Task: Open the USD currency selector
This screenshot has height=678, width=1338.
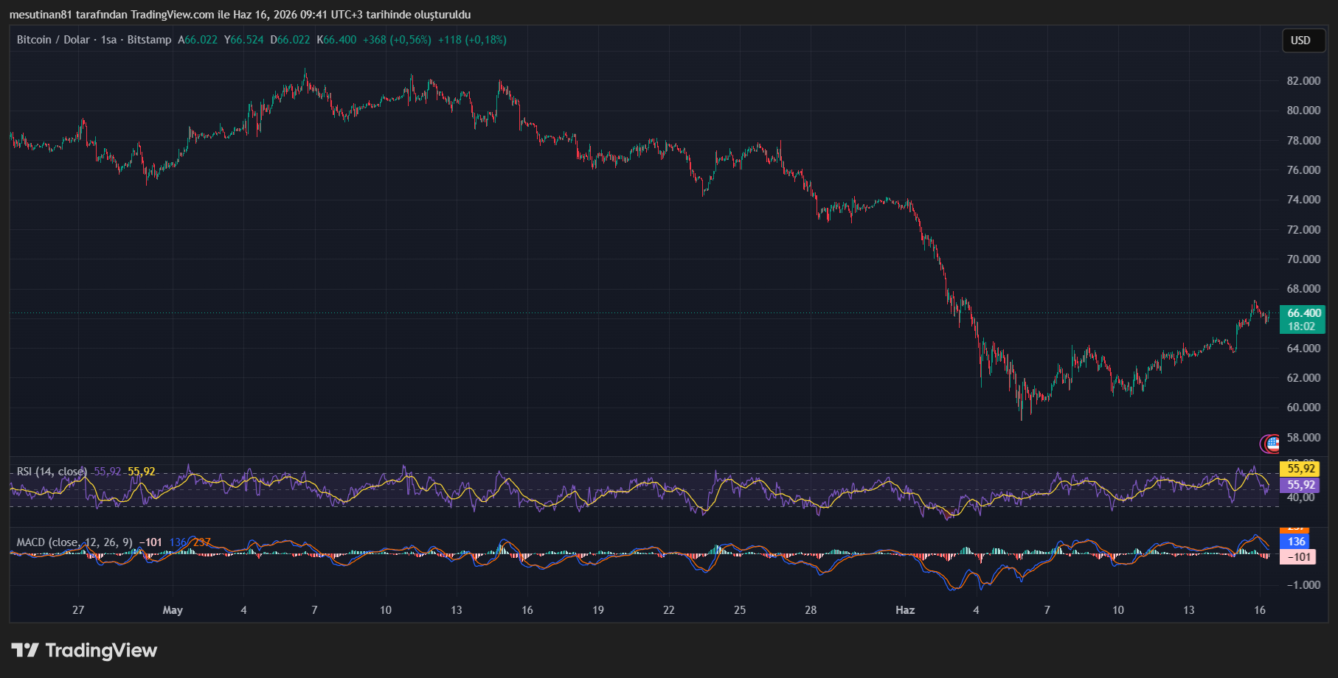Action: (x=1300, y=41)
